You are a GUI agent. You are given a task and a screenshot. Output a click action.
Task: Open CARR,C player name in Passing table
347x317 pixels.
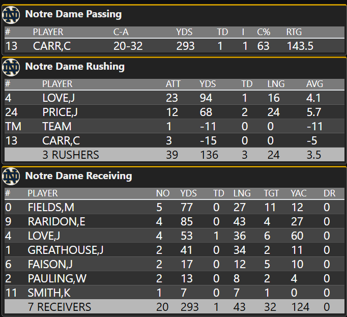point(52,46)
